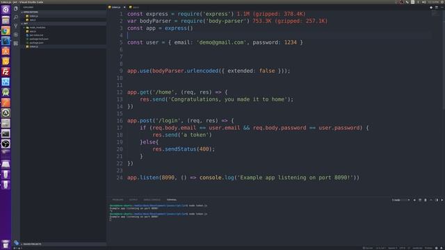The width and height of the screenshot is (445, 250).
Task: Click the minimap at editor top right
Action: [435, 13]
